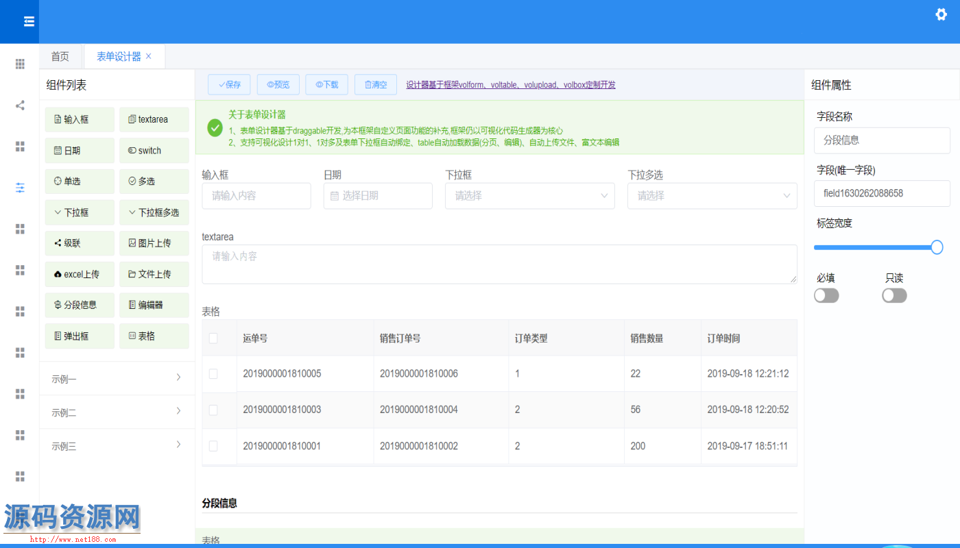Screen dimensions: 960x548
Task: Switch to the 首页 tab
Action: point(60,56)
